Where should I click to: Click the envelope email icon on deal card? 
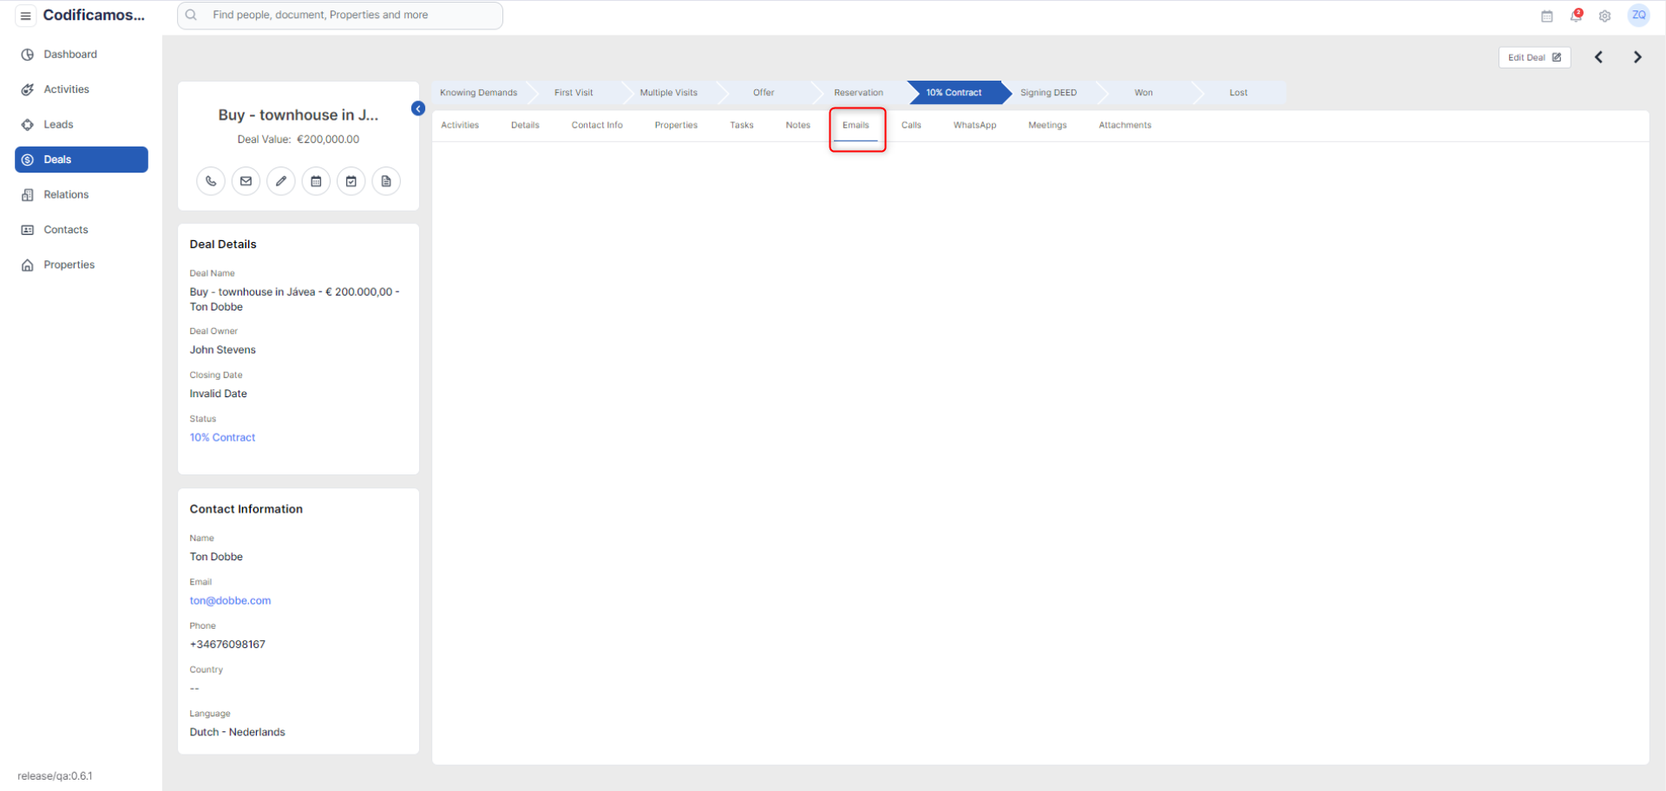tap(246, 181)
